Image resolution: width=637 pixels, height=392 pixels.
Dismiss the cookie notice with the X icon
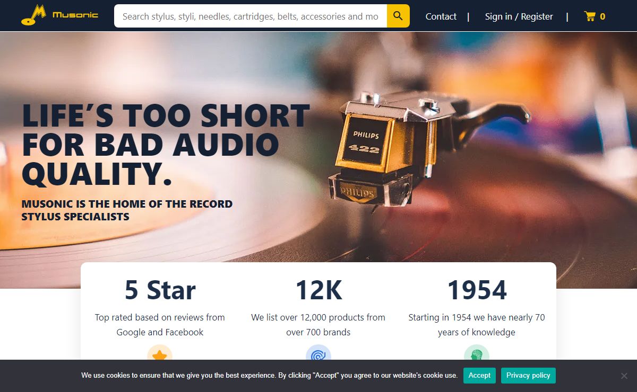click(x=624, y=376)
